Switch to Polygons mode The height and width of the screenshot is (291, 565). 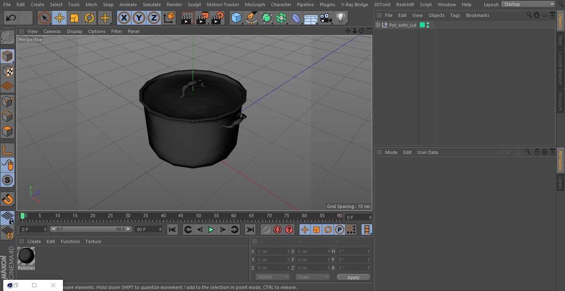point(7,132)
